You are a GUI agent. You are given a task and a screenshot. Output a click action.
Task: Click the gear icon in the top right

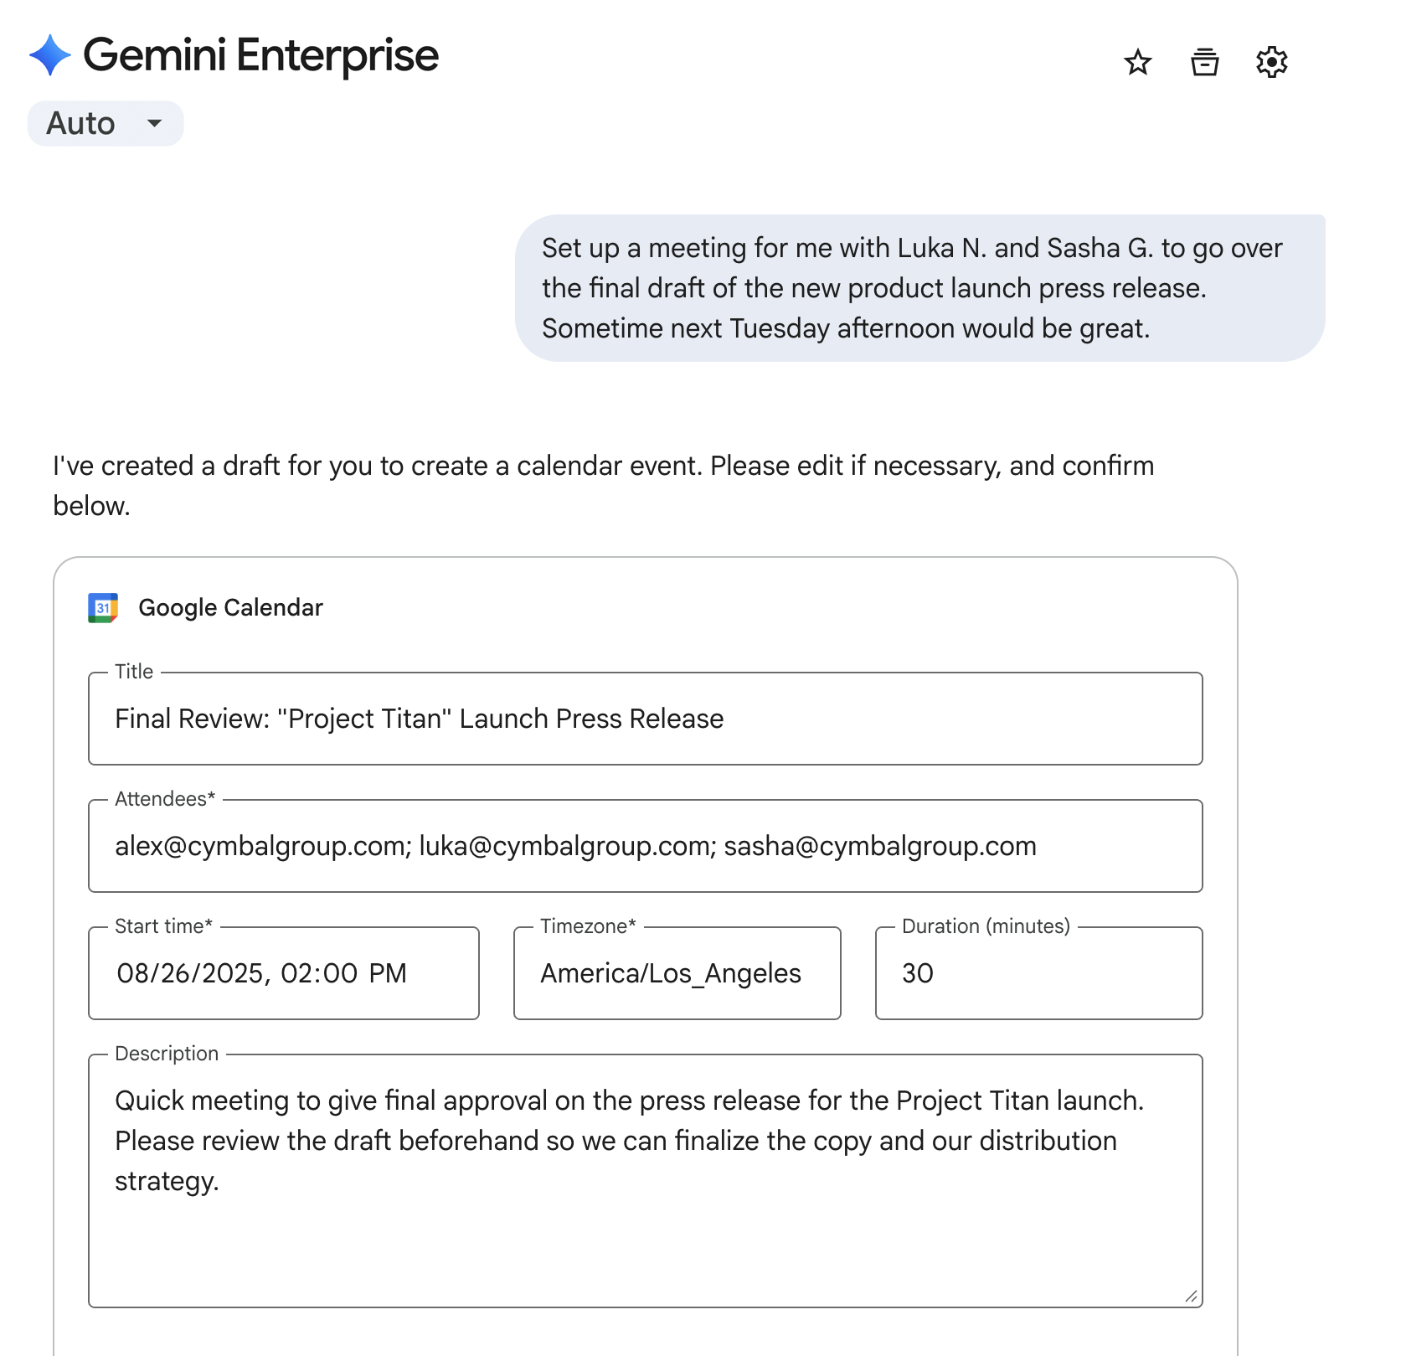click(1272, 61)
